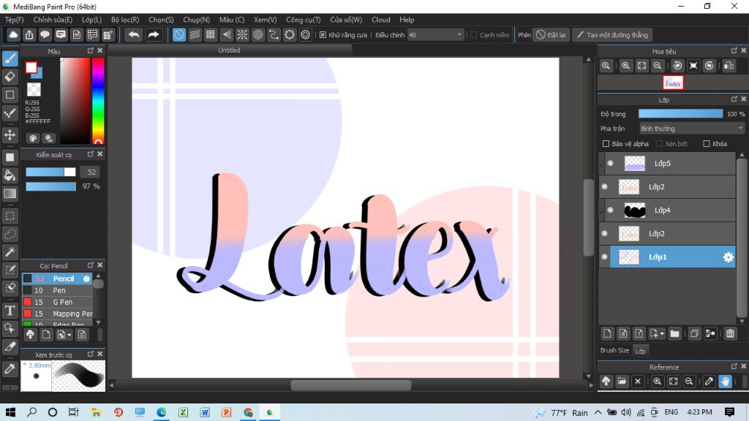This screenshot has height=421, width=749.
Task: Select the Magic Wand tool
Action: [x=10, y=251]
